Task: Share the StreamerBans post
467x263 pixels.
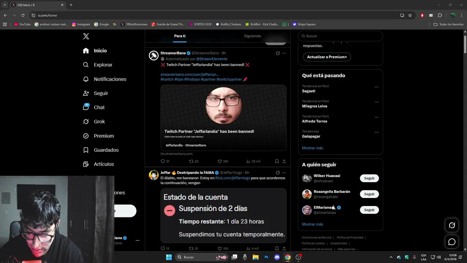Action: click(x=284, y=161)
